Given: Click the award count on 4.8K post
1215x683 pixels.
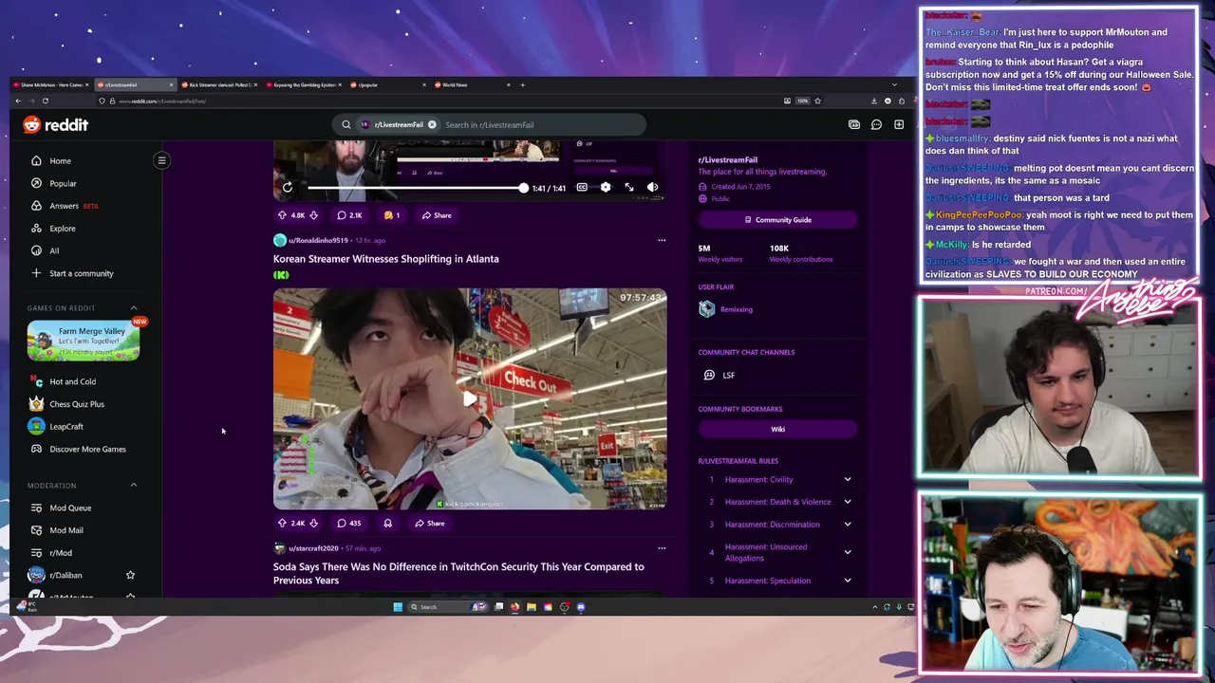Looking at the screenshot, I should pyautogui.click(x=391, y=215).
